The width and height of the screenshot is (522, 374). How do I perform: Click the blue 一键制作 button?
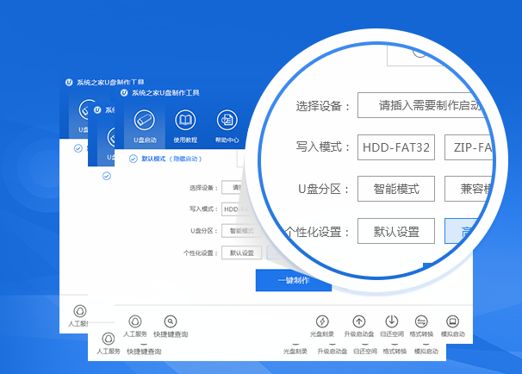[293, 280]
